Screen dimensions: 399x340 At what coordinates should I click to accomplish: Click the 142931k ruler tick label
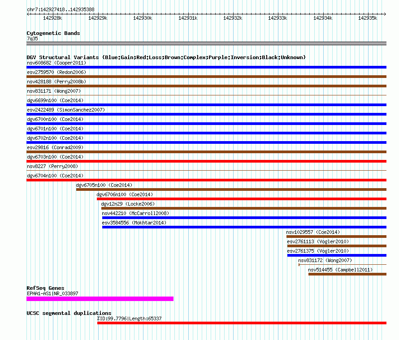pyautogui.click(x=188, y=18)
